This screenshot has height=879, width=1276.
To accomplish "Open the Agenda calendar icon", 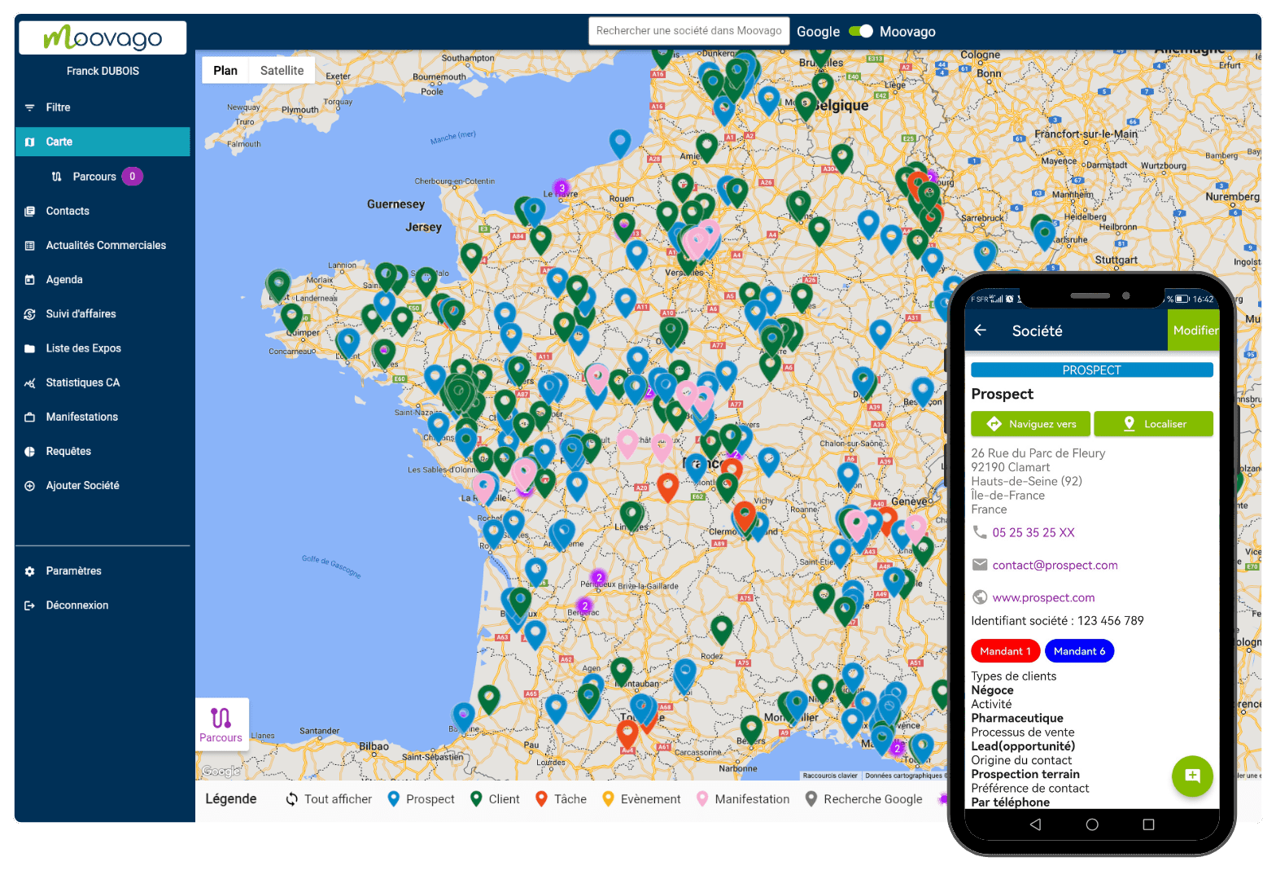I will point(30,279).
